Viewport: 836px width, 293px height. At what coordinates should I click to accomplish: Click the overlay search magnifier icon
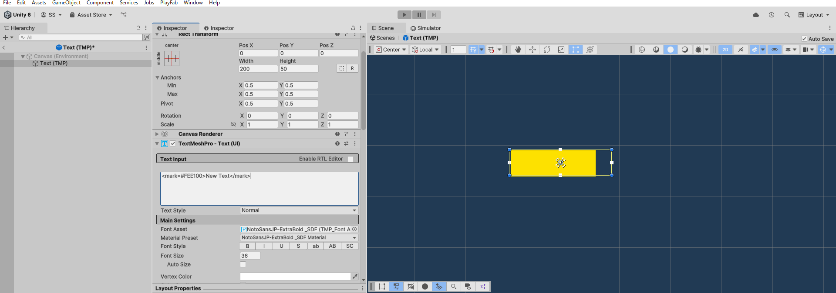(454, 286)
